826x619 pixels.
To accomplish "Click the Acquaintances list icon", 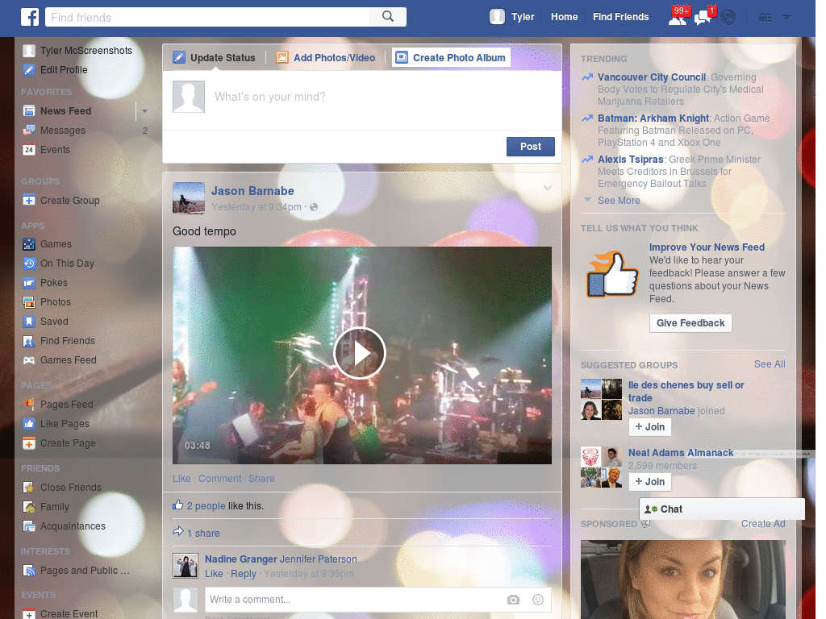I will (29, 526).
